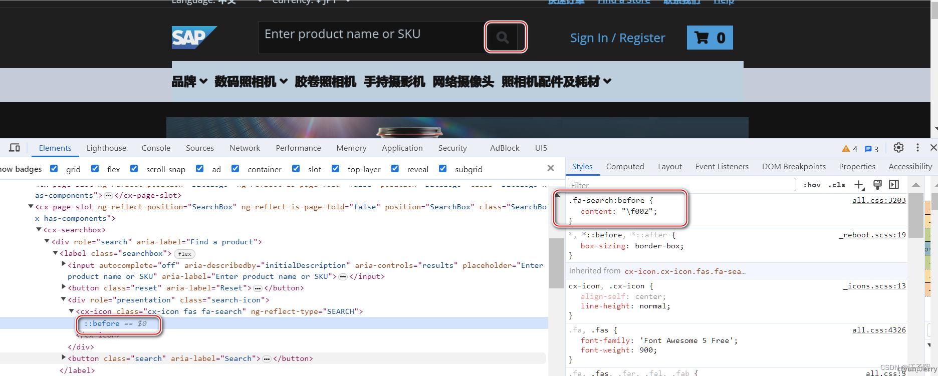Open the DOM Breakpoints tab
The width and height of the screenshot is (938, 376).
[x=794, y=167]
